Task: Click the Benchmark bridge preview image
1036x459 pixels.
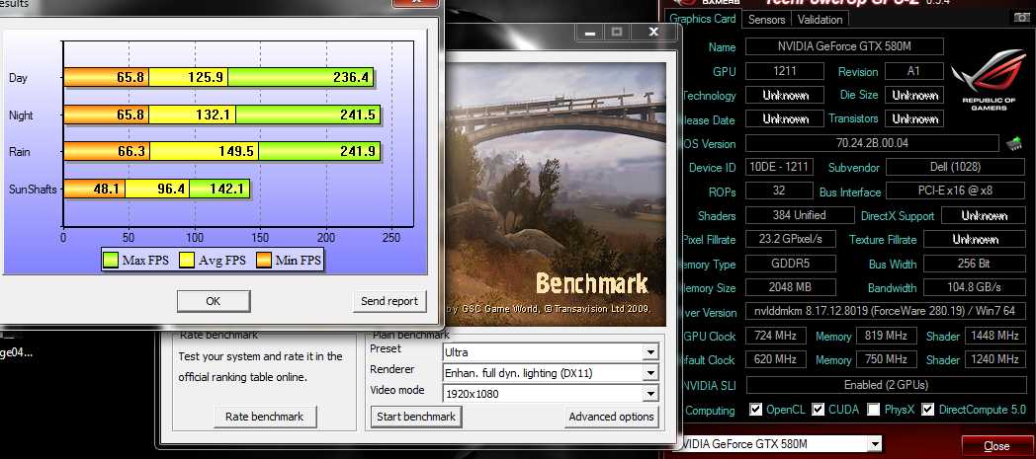Action: click(x=557, y=194)
